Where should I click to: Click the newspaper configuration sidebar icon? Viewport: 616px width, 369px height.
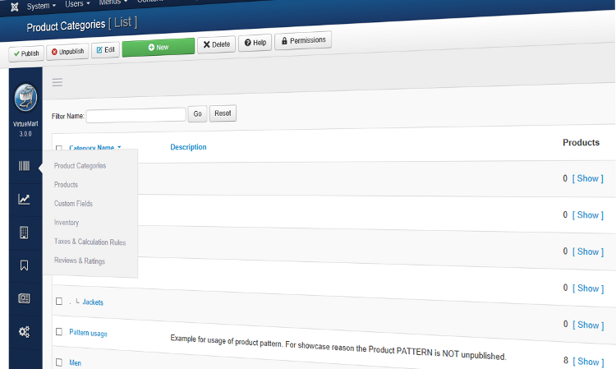[x=25, y=298]
